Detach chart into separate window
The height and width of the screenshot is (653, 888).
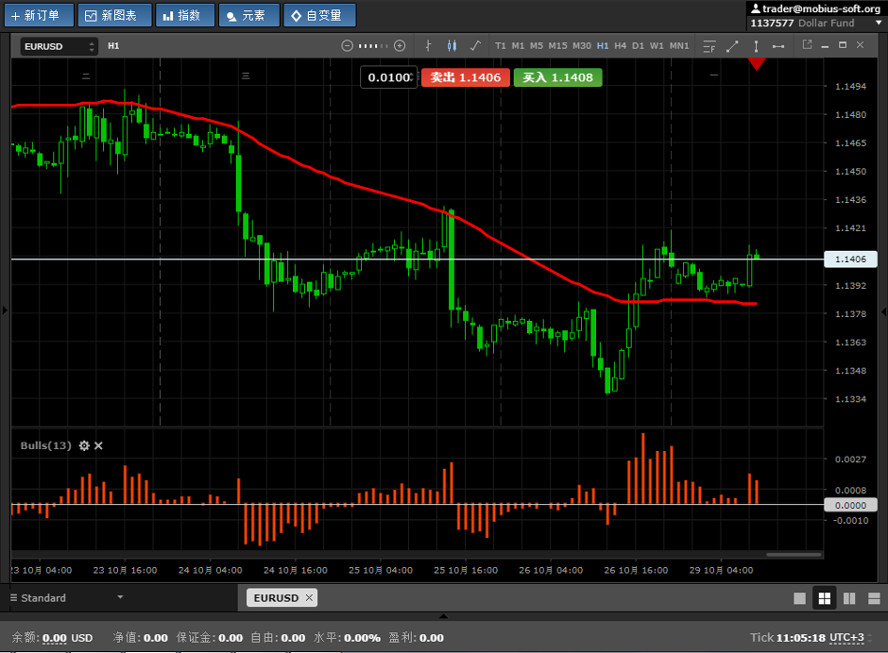[807, 44]
